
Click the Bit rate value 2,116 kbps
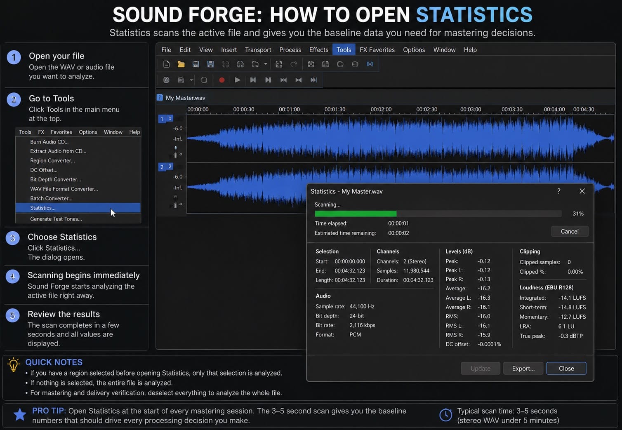pos(363,325)
